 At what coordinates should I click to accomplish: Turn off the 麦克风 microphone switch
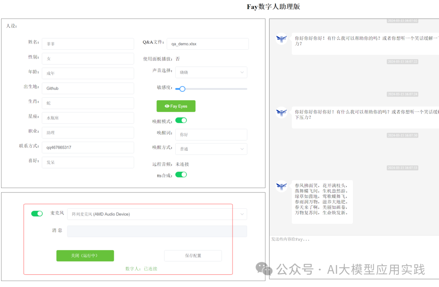coord(37,214)
